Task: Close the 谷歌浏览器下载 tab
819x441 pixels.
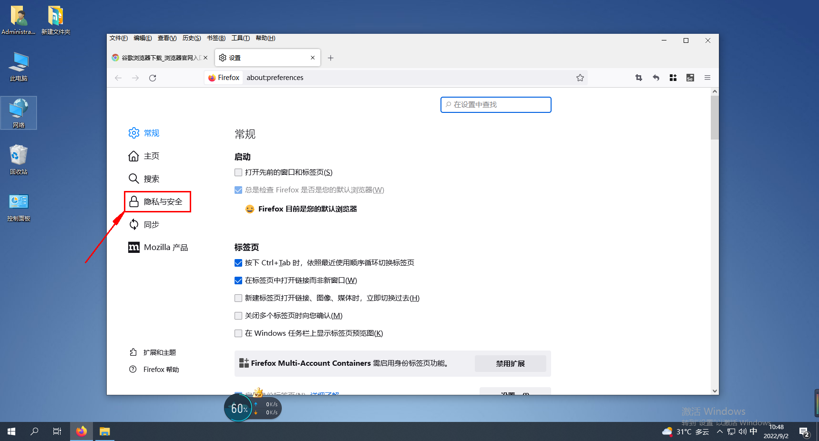Action: pyautogui.click(x=205, y=58)
